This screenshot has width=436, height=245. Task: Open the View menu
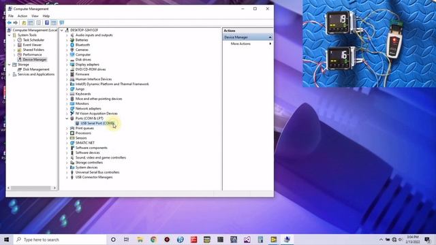35,16
